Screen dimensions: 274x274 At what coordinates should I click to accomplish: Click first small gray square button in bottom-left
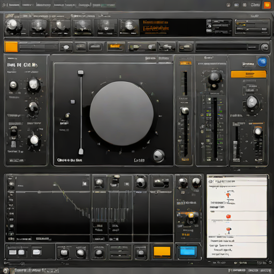click(x=12, y=252)
